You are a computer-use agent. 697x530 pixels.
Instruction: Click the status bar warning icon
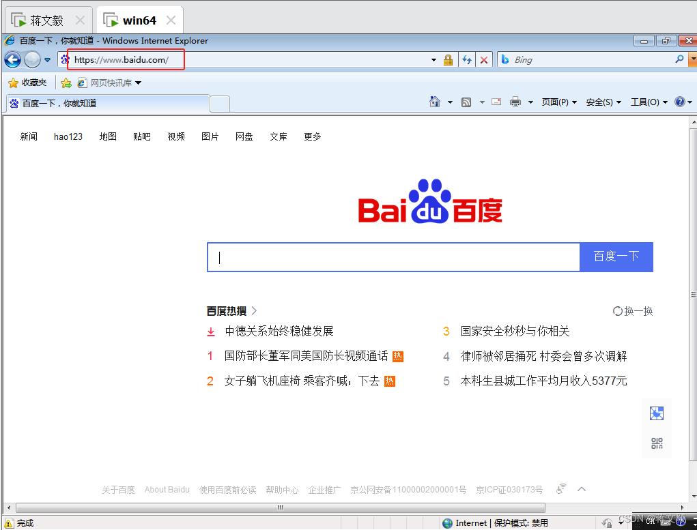pos(8,523)
